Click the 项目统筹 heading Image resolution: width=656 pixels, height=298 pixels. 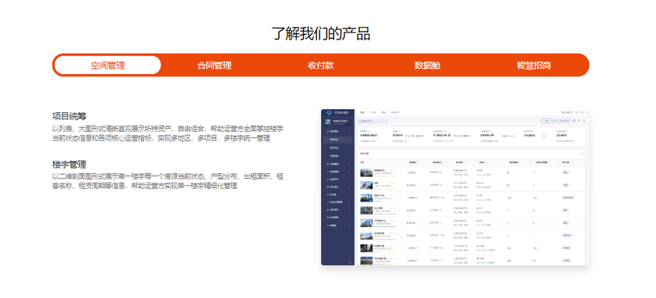[70, 116]
